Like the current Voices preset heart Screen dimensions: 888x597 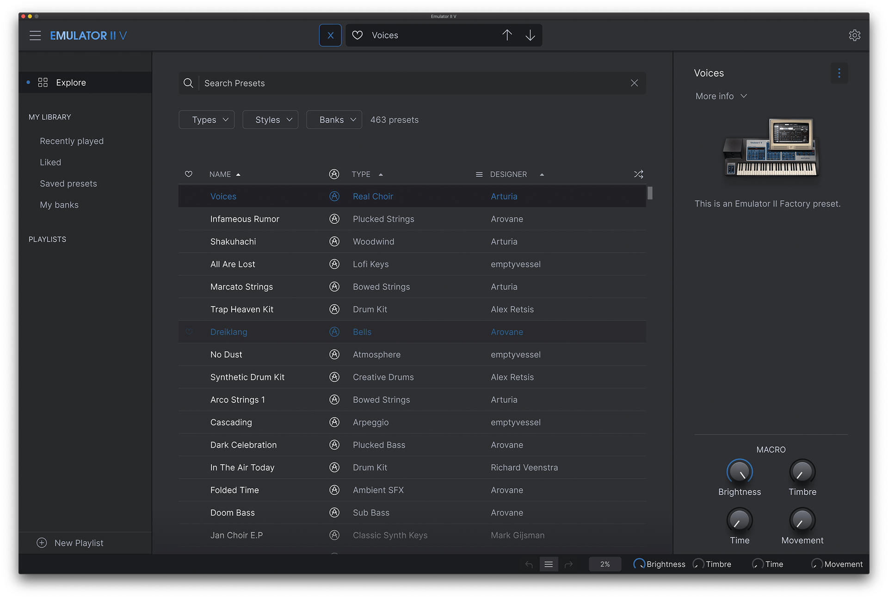[358, 36]
